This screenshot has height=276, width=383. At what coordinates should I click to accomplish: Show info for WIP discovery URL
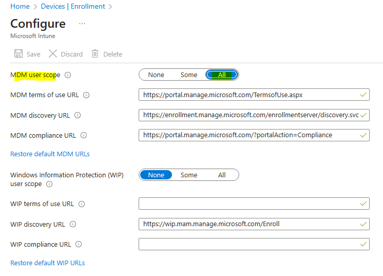(73, 224)
